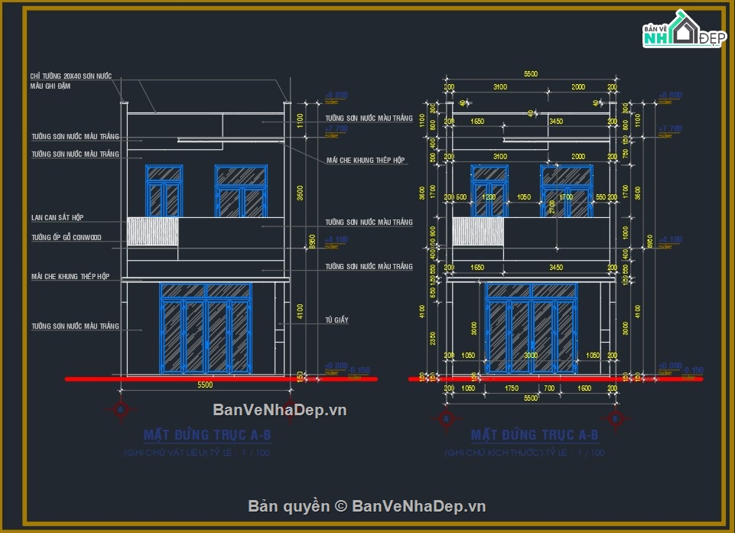Select 'MÁI CHE KHUNG THÉP HỘP' label at left

(70, 277)
